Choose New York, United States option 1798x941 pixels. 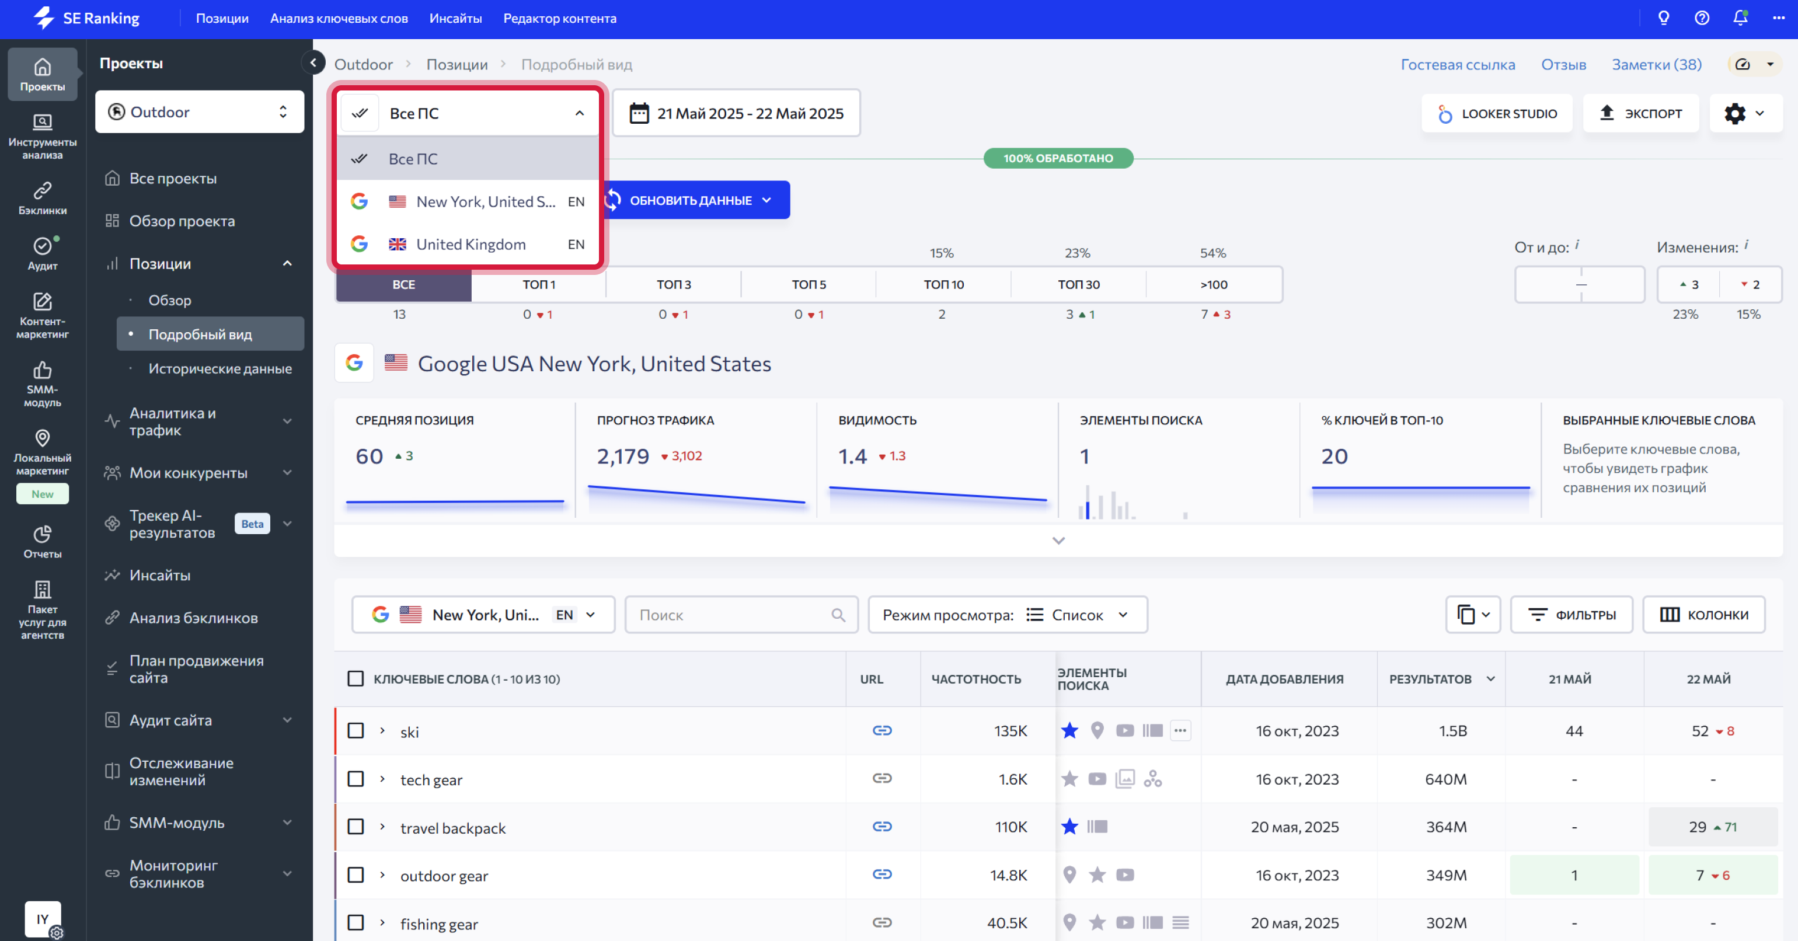point(468,202)
